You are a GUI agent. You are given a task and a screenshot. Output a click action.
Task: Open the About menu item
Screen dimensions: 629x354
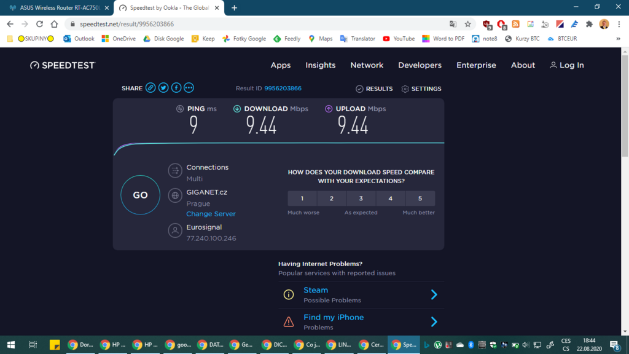pos(523,65)
